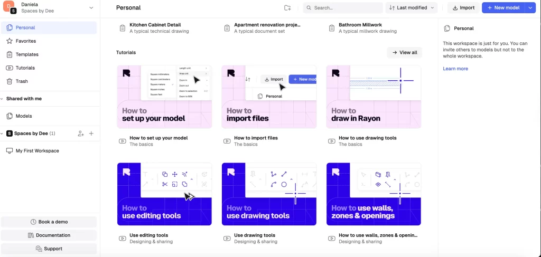The height and width of the screenshot is (257, 541).
Task: Open the Models shared section
Action: pos(24,116)
